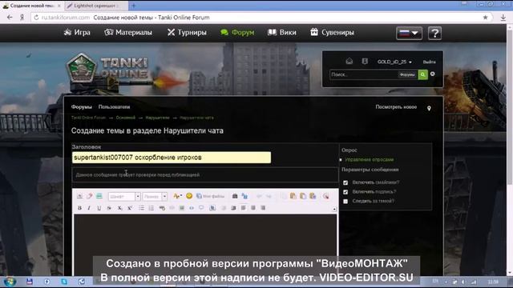
Task: Expand the GOLD_iD_25 user menu
Action: click(x=394, y=62)
